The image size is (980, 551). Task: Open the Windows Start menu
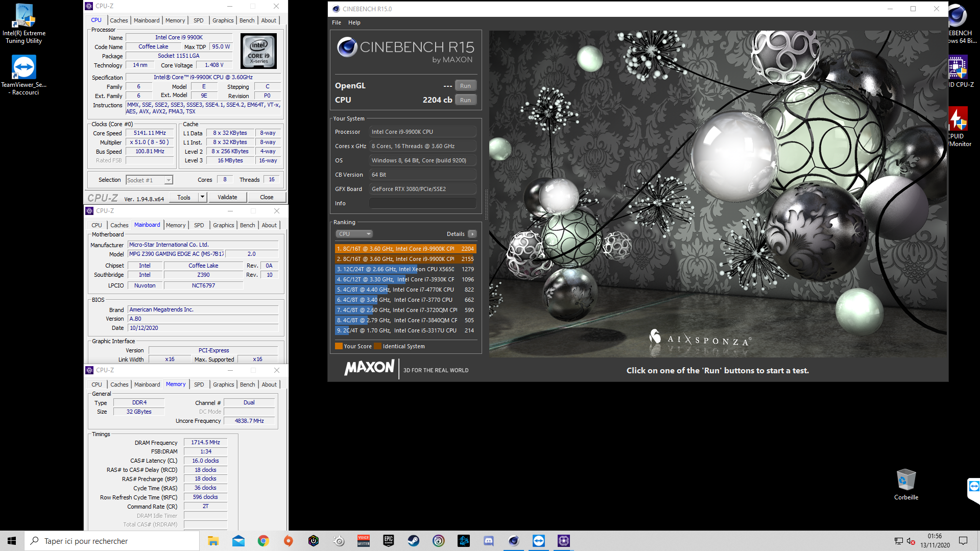(12, 541)
